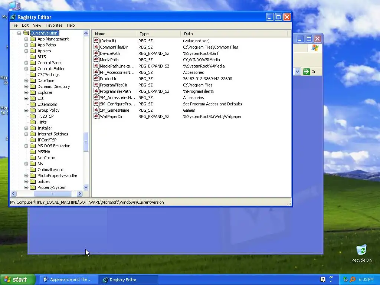
Task: Click the help question mark tray icon
Action: coord(322,279)
